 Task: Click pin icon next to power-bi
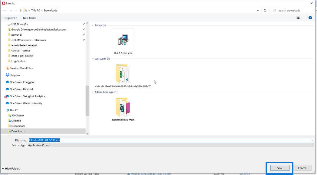pos(84,35)
